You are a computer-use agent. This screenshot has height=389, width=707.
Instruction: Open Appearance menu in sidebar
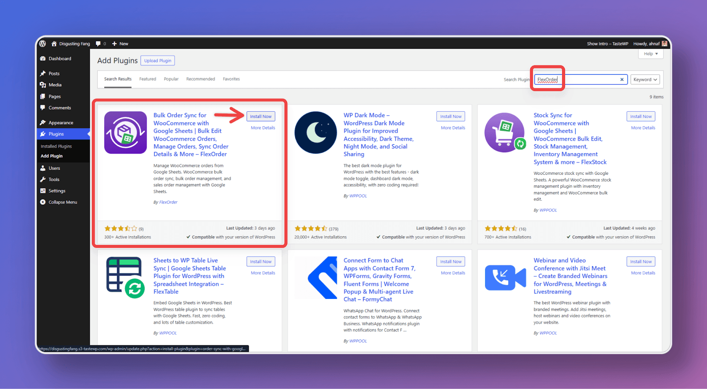(x=61, y=123)
